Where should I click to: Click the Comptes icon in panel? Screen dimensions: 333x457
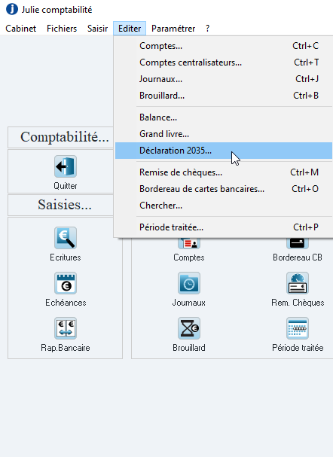[x=189, y=243]
